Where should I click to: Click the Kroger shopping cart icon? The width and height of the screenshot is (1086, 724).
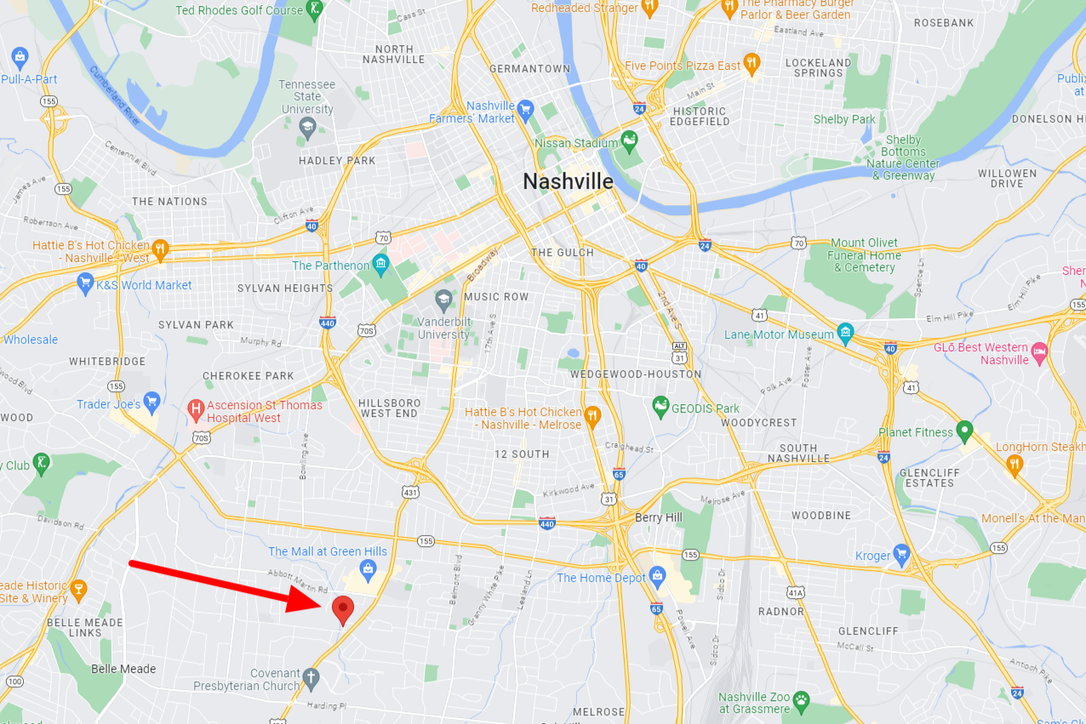pos(902,554)
